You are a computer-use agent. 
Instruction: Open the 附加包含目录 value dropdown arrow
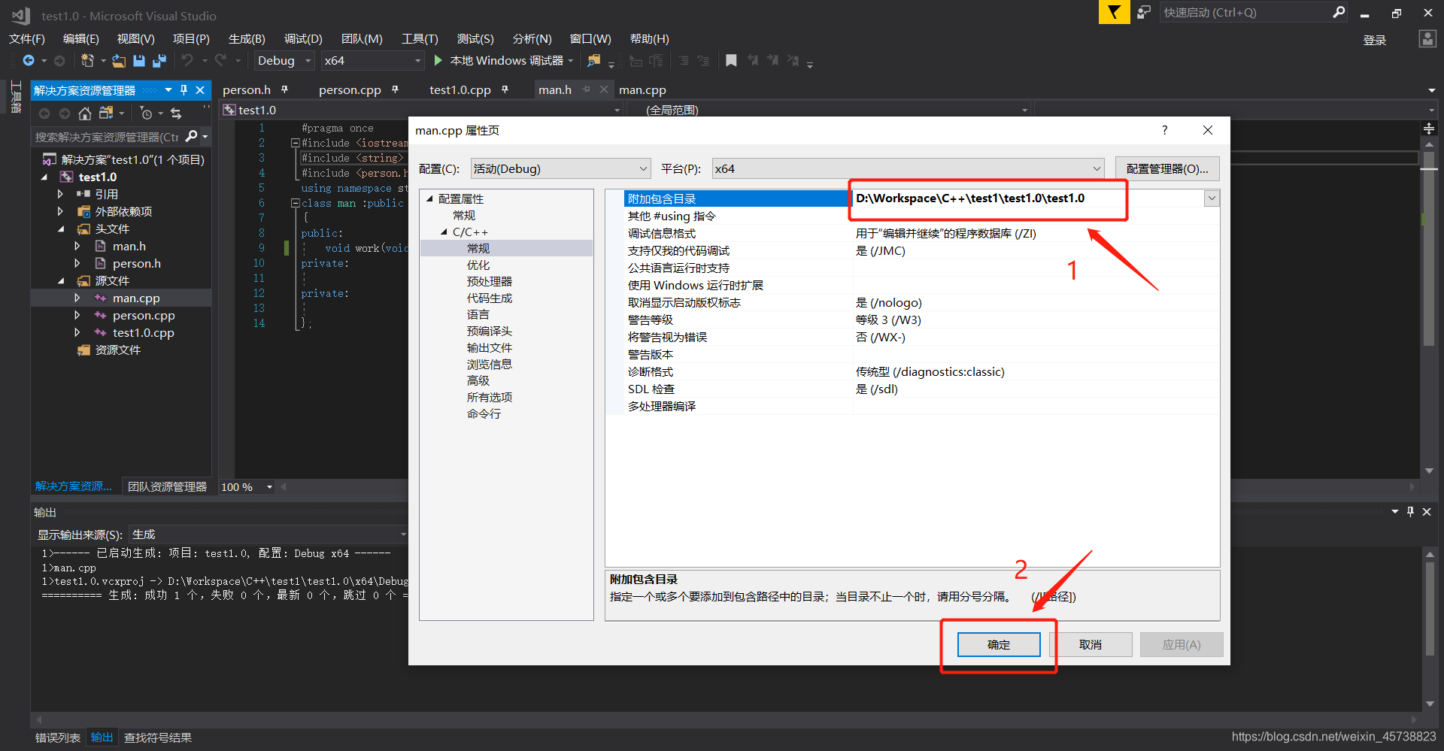1212,198
